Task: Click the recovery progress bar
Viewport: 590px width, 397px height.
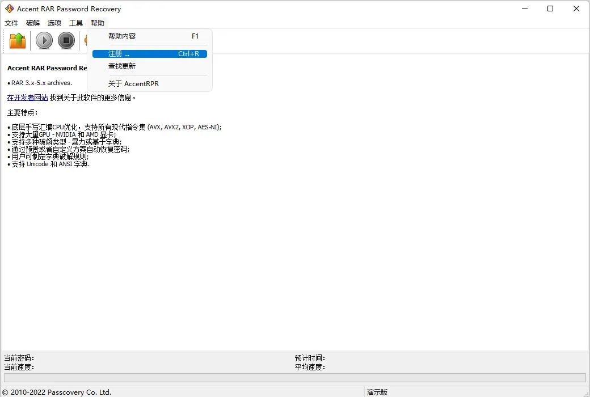Action: pyautogui.click(x=294, y=377)
